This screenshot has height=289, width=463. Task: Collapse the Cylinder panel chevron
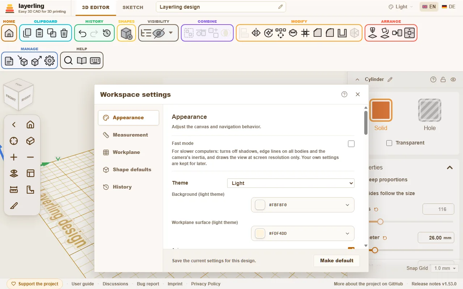(x=357, y=79)
